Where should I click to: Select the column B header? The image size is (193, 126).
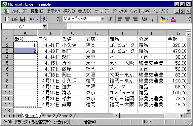(49, 33)
